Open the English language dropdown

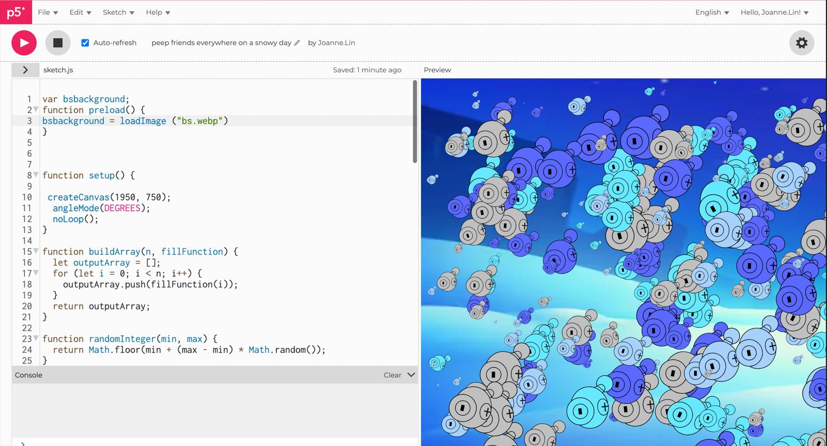[712, 12]
